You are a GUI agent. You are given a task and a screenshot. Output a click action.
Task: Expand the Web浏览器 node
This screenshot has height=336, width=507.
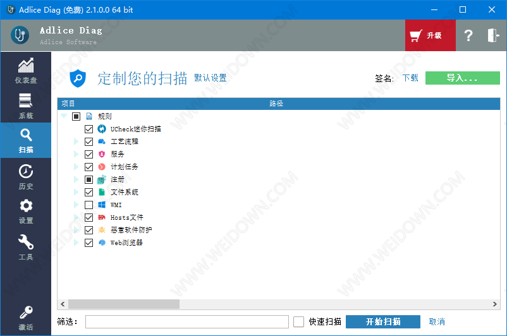[76, 243]
